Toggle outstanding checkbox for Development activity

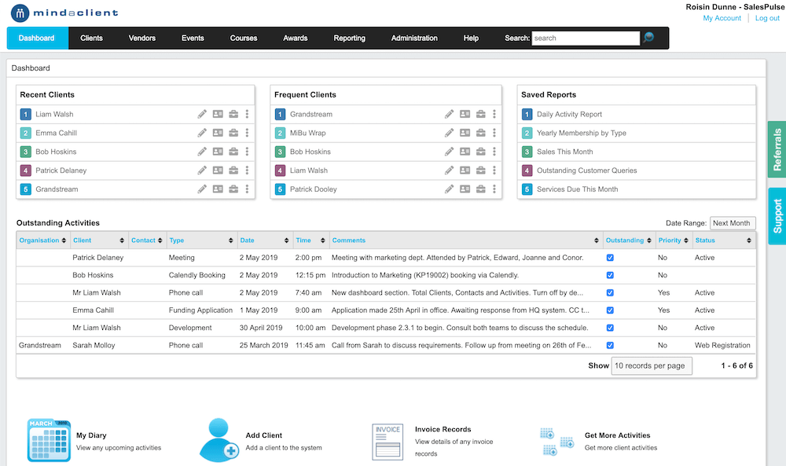[610, 328]
